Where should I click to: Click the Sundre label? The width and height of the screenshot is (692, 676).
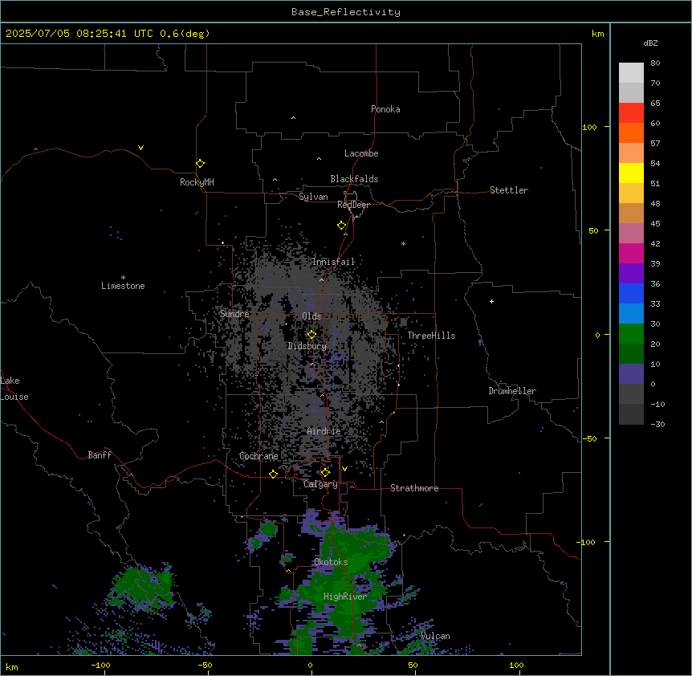pyautogui.click(x=234, y=314)
